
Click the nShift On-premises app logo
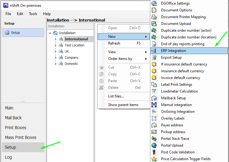(x=6, y=6)
